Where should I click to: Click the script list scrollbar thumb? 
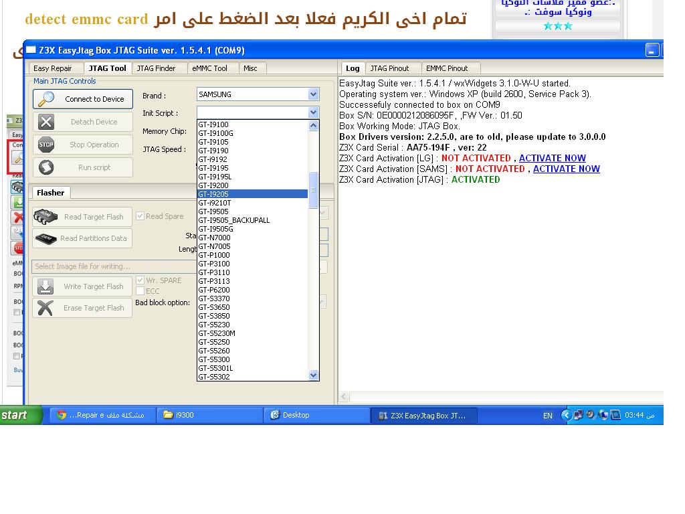click(x=313, y=190)
